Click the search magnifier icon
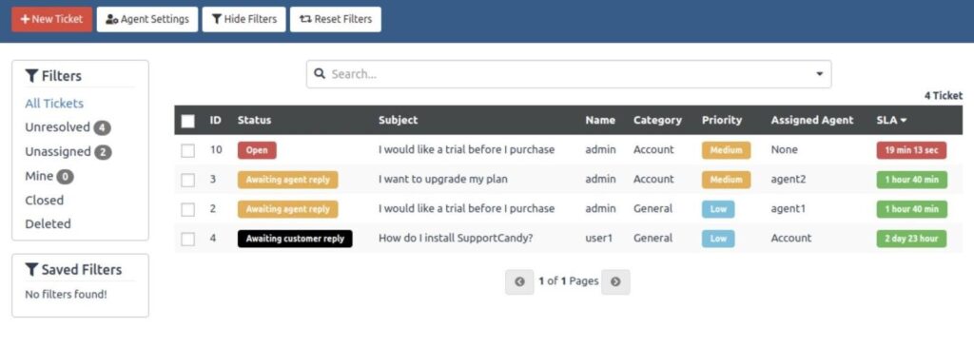The image size is (974, 347). coord(320,74)
